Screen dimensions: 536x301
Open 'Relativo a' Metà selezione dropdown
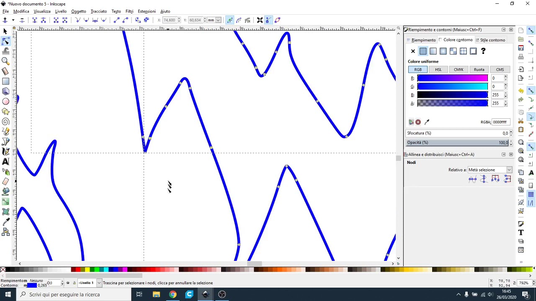[490, 170]
